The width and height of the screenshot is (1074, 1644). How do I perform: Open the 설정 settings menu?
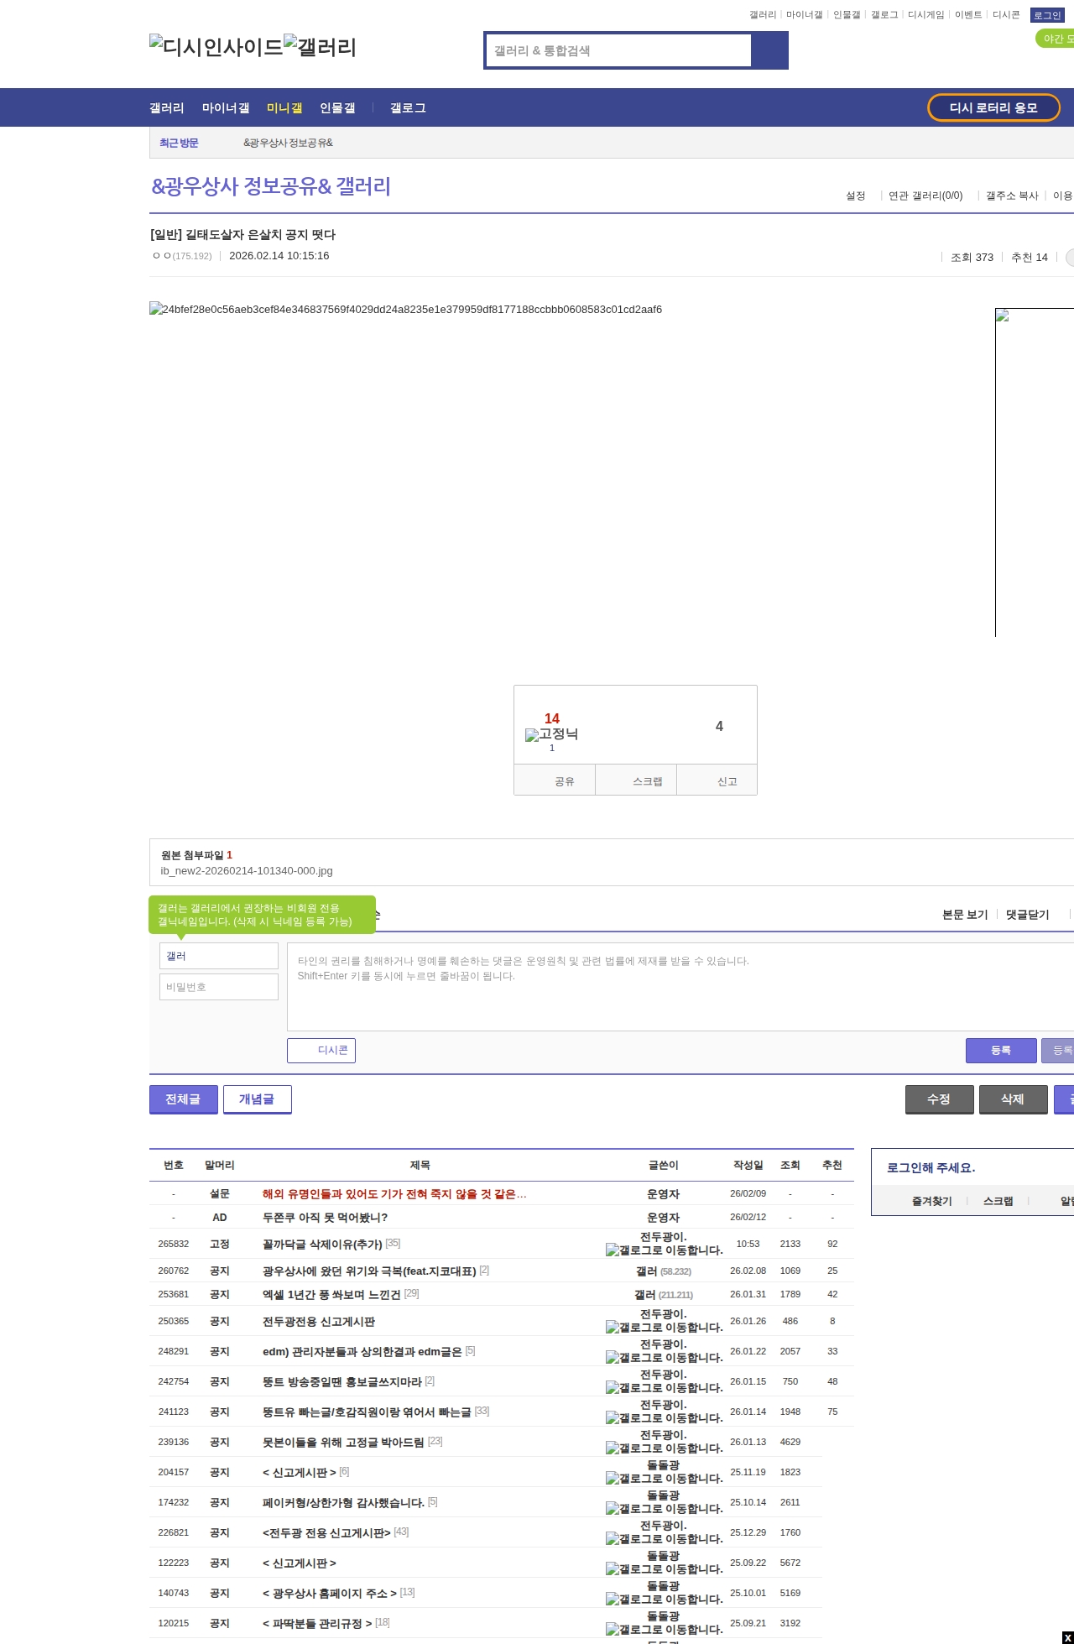click(855, 196)
